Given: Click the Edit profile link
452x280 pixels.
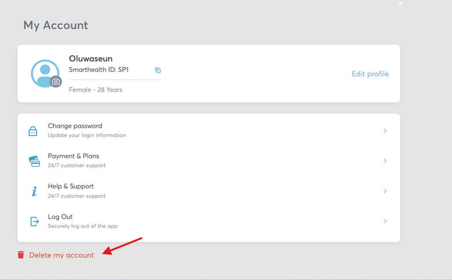Looking at the screenshot, I should click(370, 74).
